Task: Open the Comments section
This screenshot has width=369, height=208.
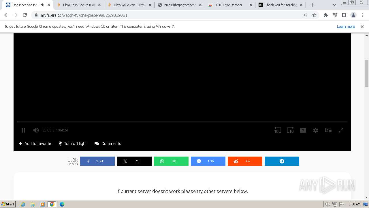Action: [x=108, y=144]
